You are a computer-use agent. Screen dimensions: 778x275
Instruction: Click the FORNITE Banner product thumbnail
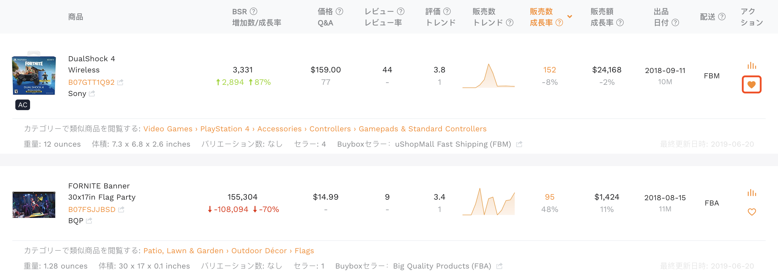coord(34,205)
